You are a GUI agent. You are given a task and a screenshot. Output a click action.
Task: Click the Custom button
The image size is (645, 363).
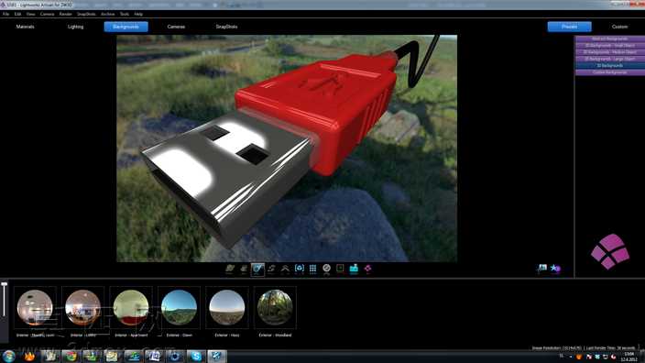pyautogui.click(x=619, y=27)
